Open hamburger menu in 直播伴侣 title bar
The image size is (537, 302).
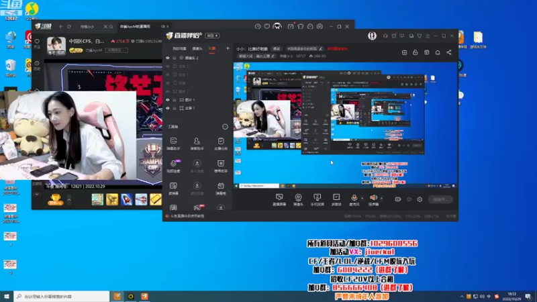428,36
